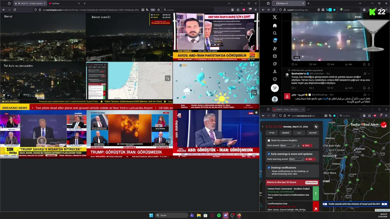The height and width of the screenshot is (219, 390).
Task: Open Firefox from the Windows taskbar
Action: tap(239, 215)
